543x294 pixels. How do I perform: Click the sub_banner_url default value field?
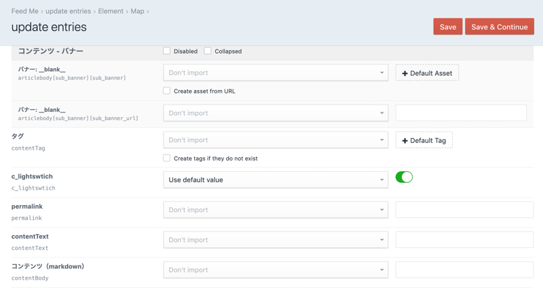(461, 113)
